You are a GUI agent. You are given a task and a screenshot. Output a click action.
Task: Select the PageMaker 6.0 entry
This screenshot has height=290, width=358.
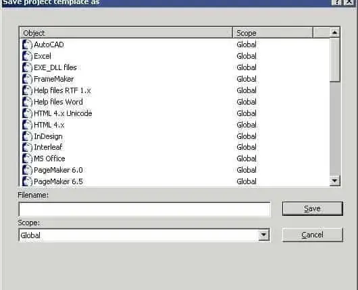point(58,170)
